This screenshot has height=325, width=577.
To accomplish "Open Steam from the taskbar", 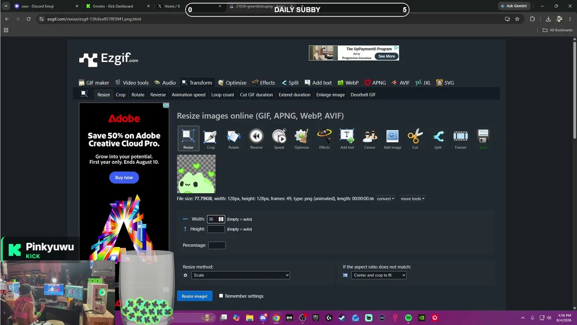I will pos(343,318).
